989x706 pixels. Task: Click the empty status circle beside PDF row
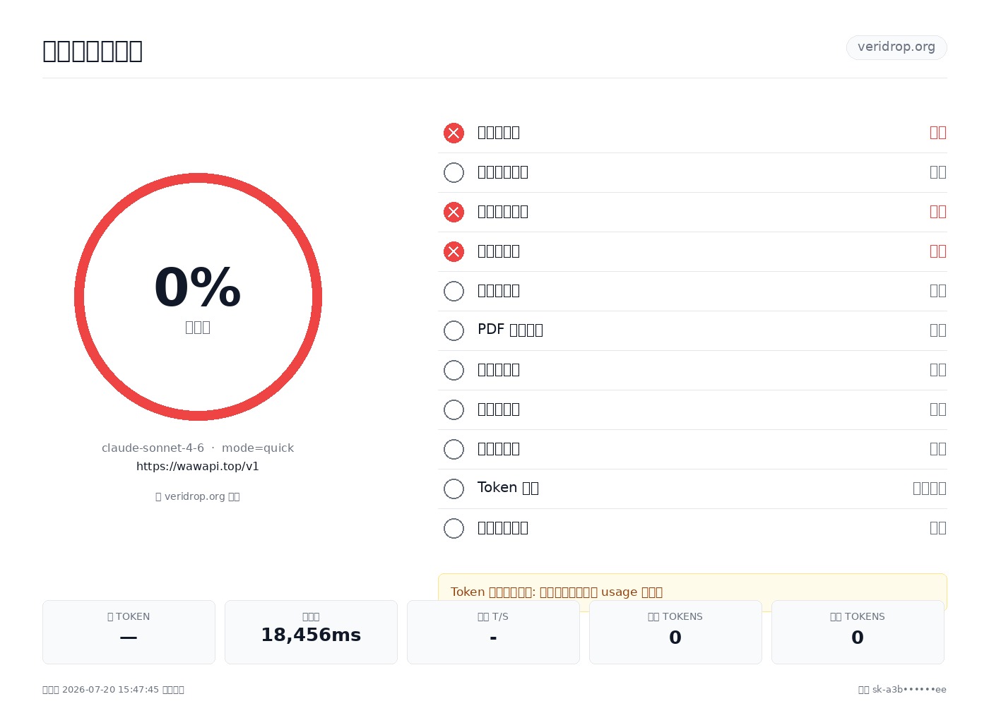(454, 330)
